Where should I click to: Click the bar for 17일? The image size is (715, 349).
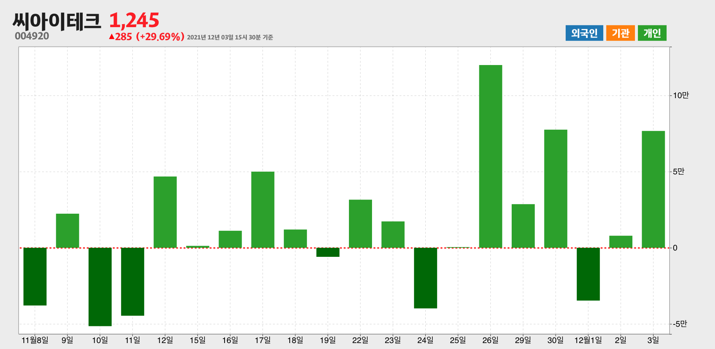(263, 210)
